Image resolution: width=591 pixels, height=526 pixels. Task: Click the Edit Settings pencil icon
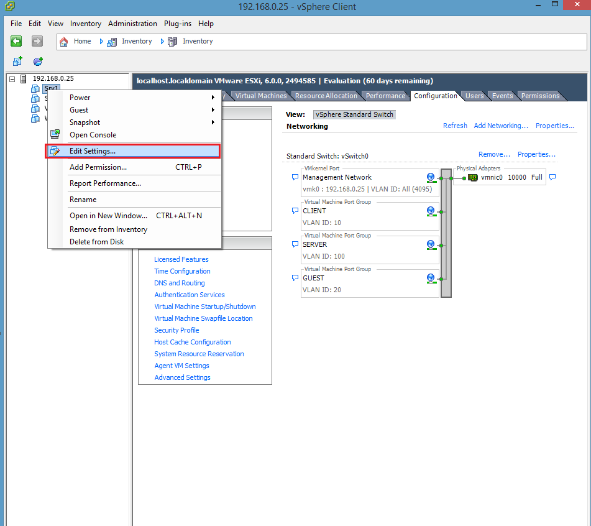tap(55, 151)
